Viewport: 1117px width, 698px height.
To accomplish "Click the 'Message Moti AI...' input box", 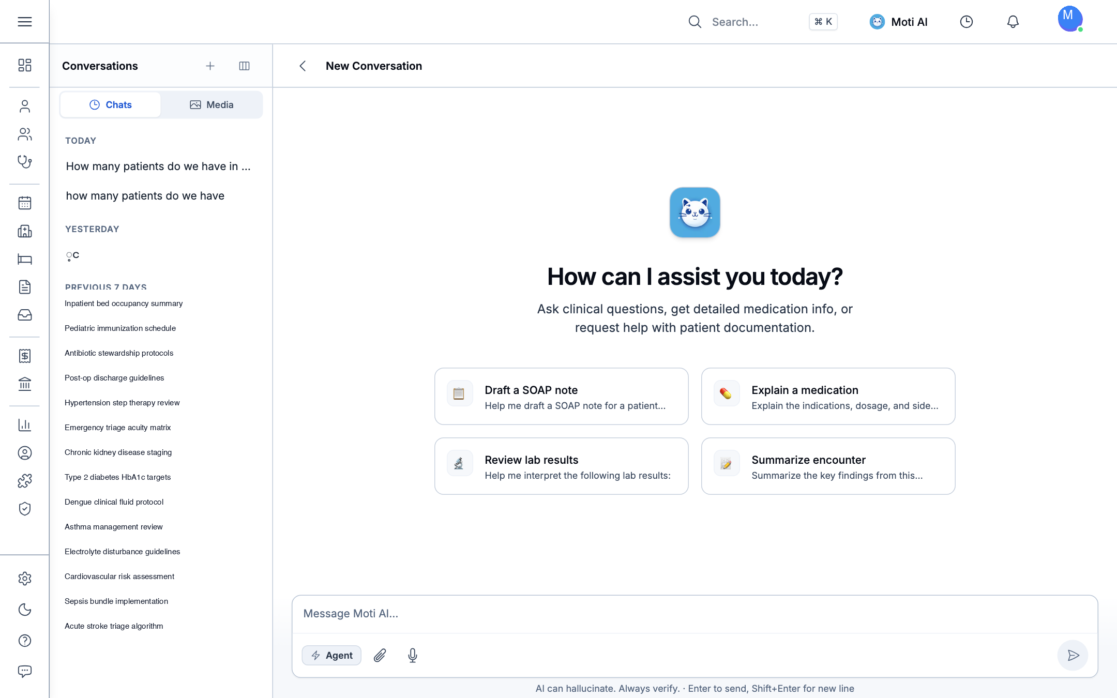I will [x=695, y=614].
